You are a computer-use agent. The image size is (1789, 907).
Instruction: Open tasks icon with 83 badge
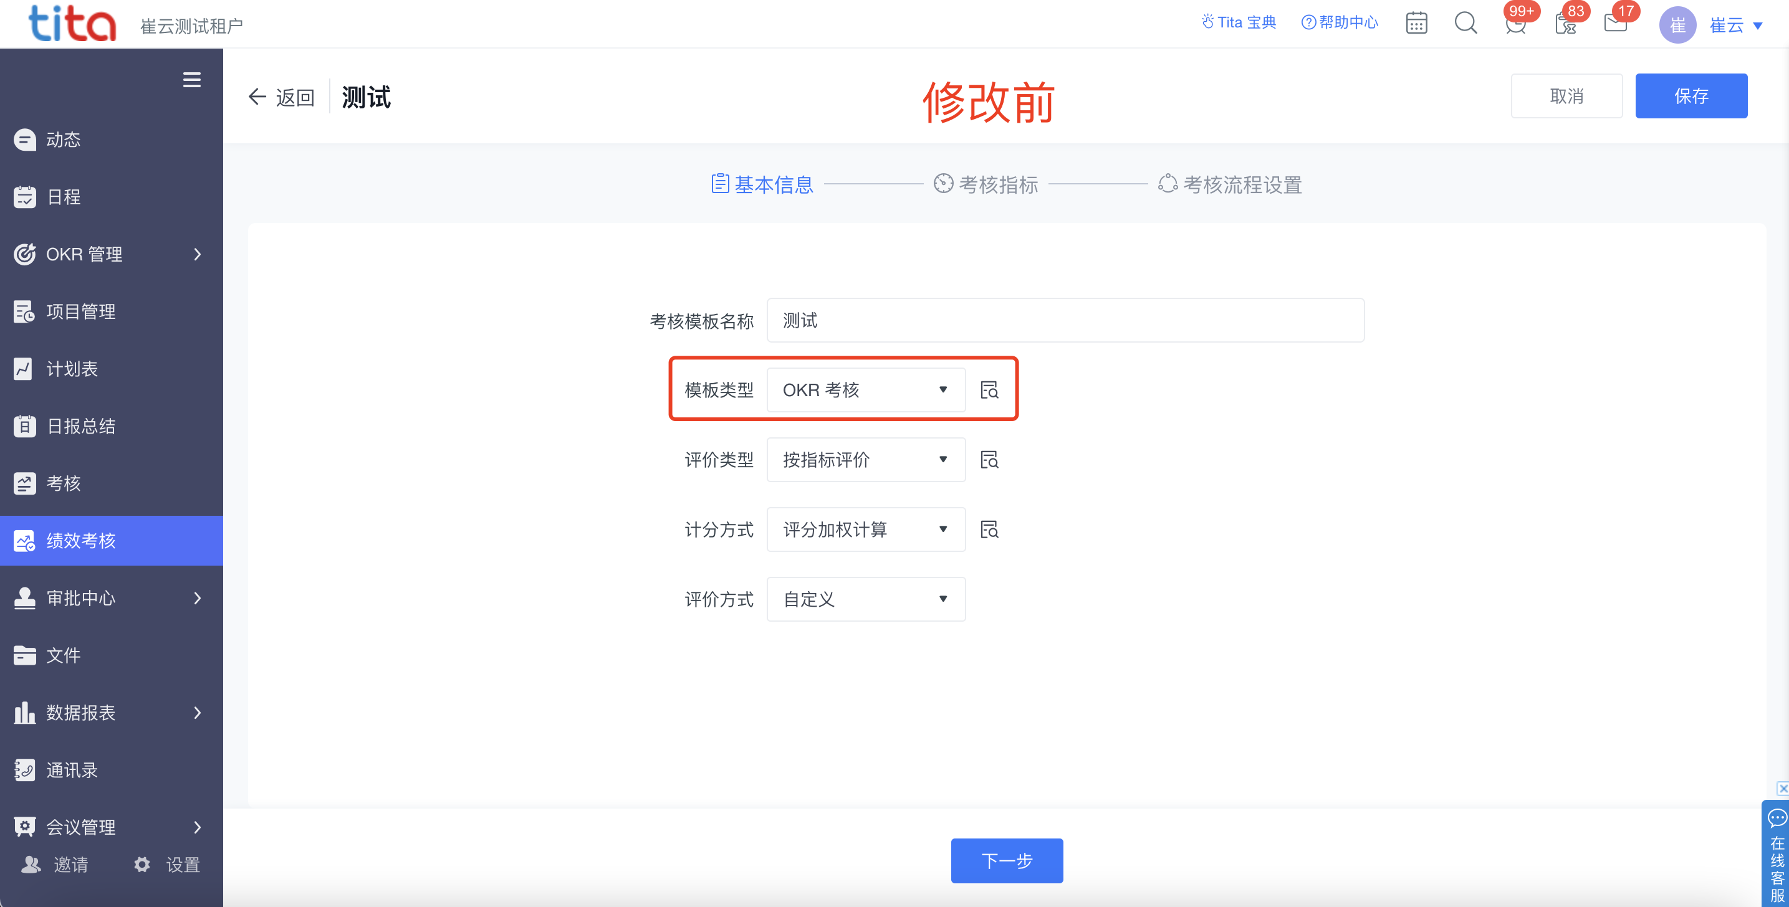click(x=1565, y=24)
